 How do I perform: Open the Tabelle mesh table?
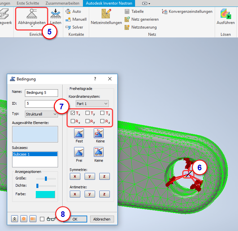click(x=134, y=11)
